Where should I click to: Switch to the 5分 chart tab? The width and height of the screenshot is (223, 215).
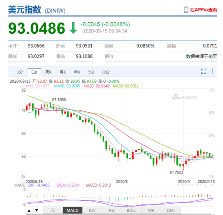tap(91, 72)
